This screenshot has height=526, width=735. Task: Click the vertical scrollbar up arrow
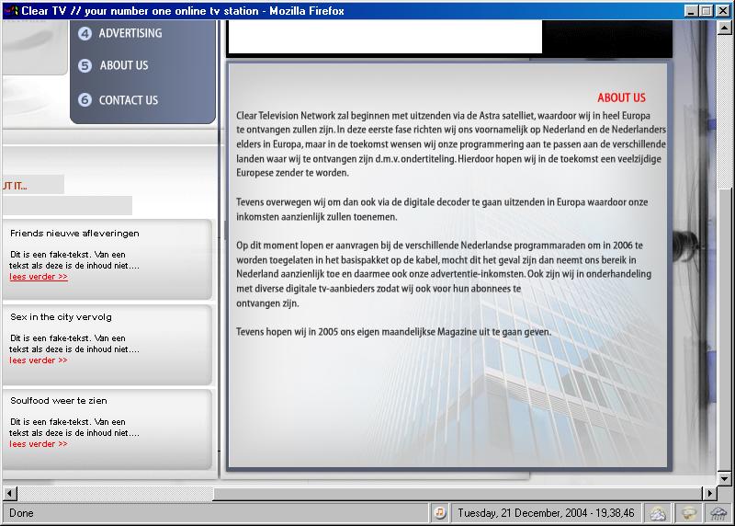point(724,28)
